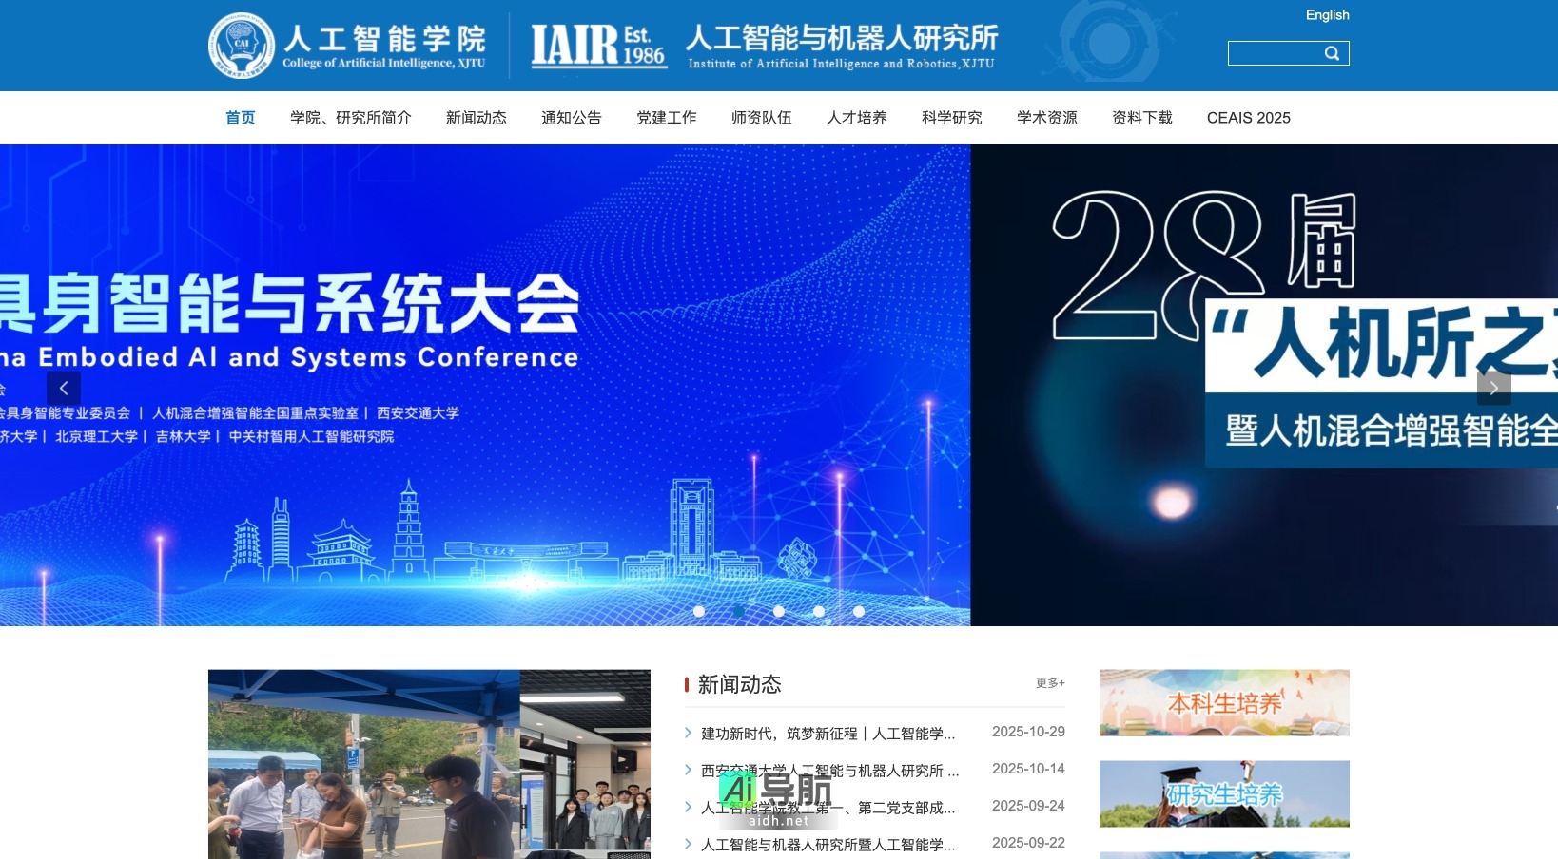The image size is (1558, 859).
Task: Select the active second carousel dot
Action: click(739, 611)
